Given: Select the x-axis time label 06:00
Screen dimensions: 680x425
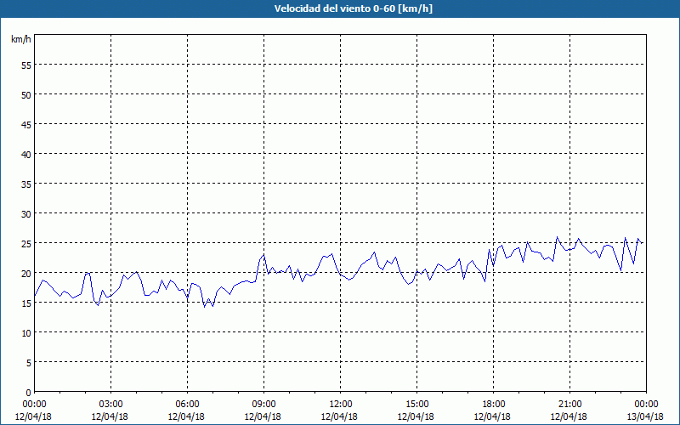Looking at the screenshot, I should click(187, 405).
